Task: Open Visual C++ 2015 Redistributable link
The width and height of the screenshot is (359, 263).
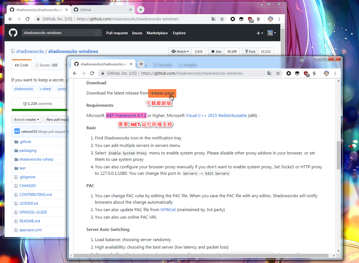Action: click(216, 115)
